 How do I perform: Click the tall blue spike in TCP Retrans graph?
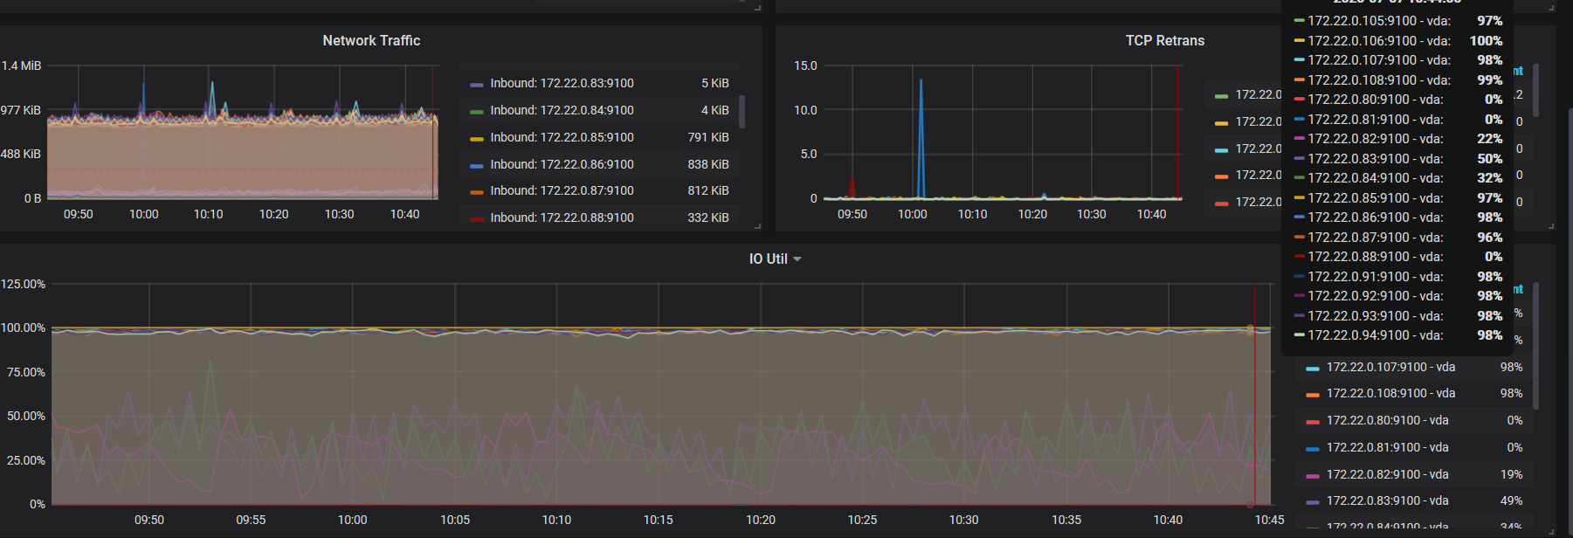921,131
